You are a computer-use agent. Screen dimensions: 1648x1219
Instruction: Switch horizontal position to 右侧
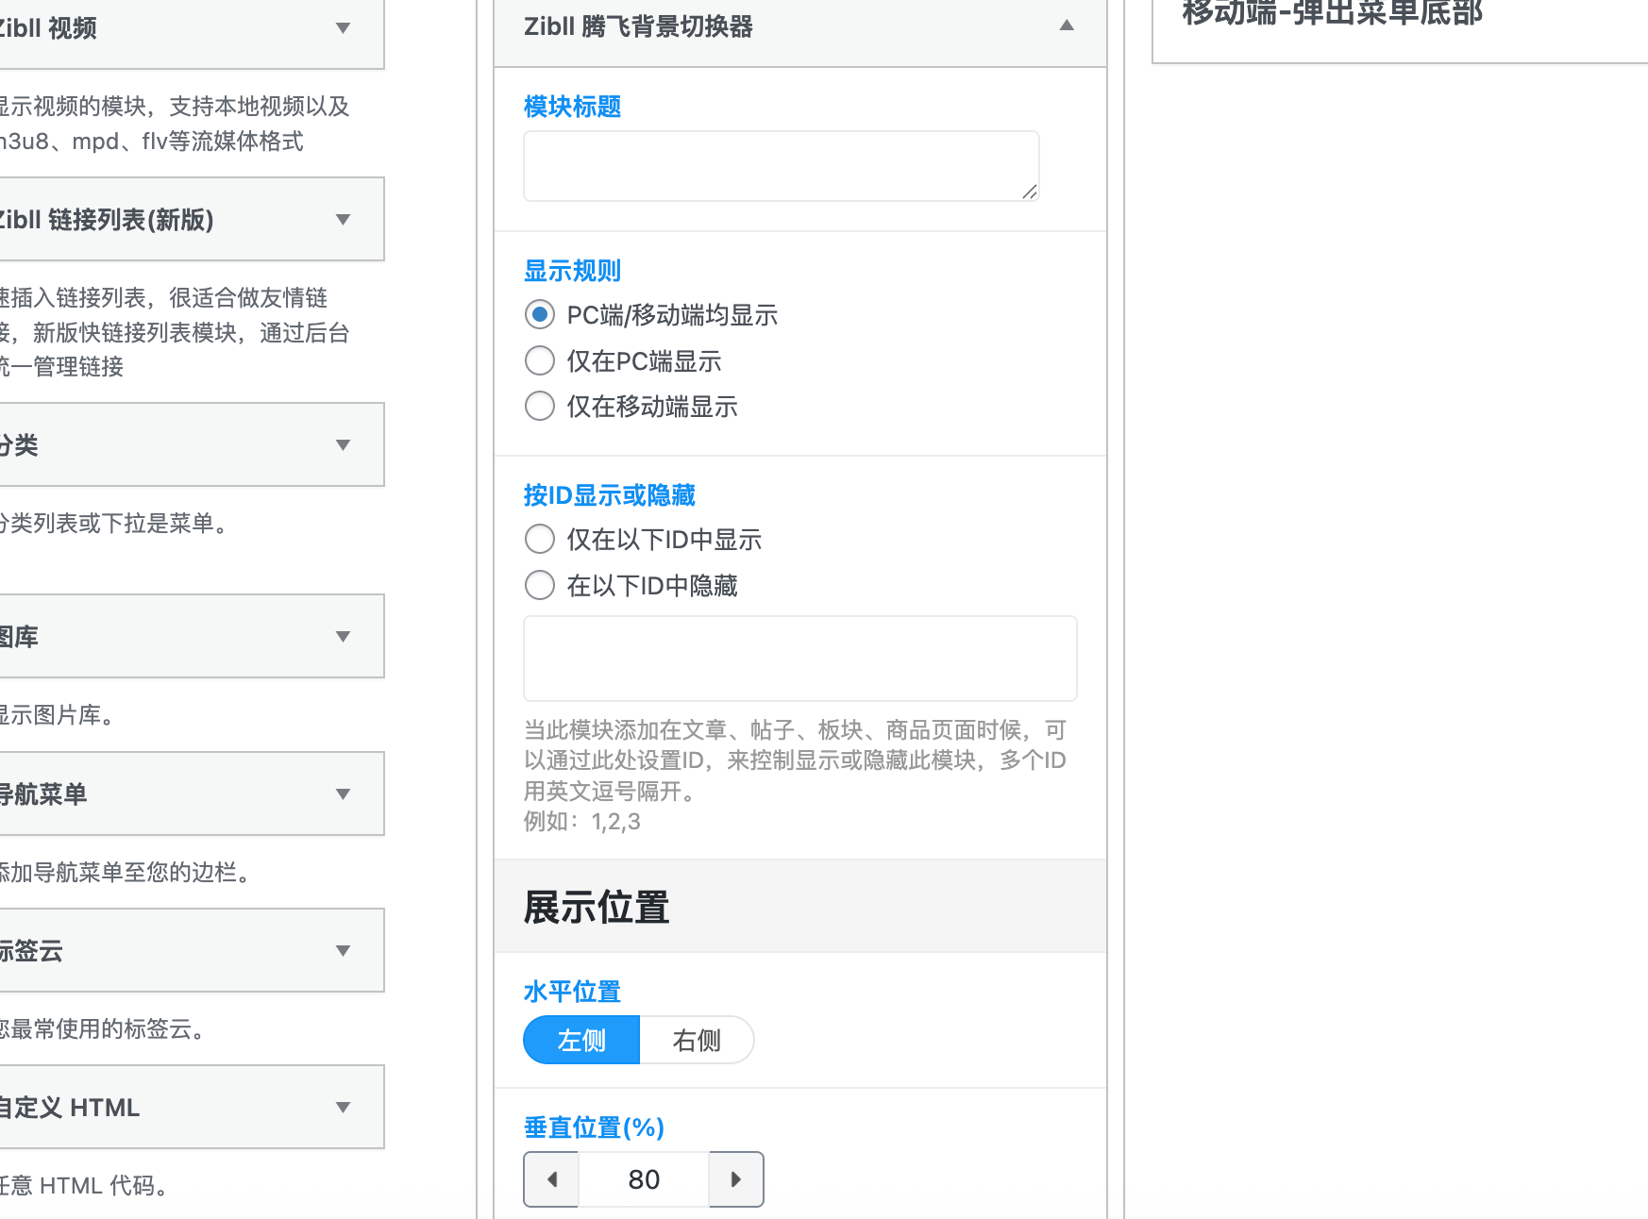tap(696, 1040)
